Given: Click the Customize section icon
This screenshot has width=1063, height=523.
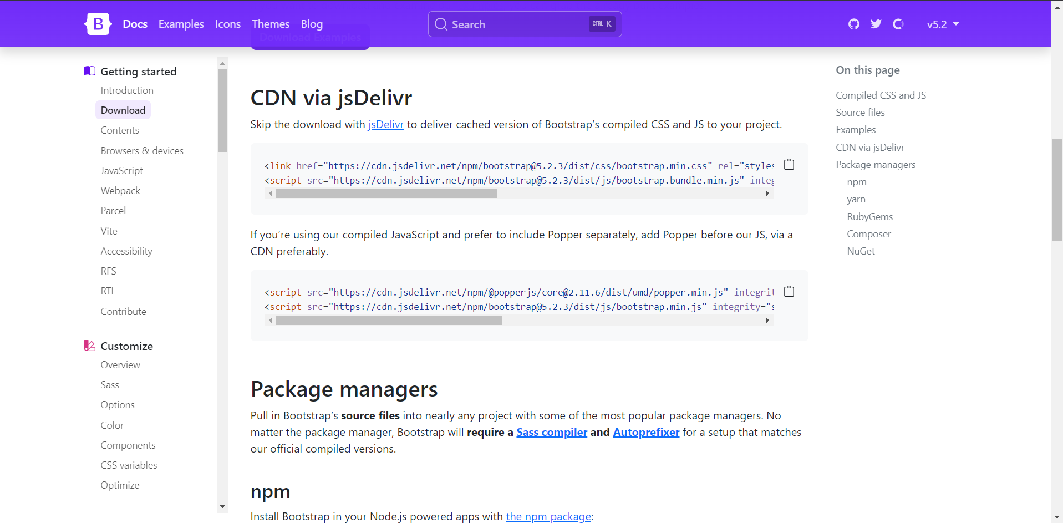Looking at the screenshot, I should point(90,346).
